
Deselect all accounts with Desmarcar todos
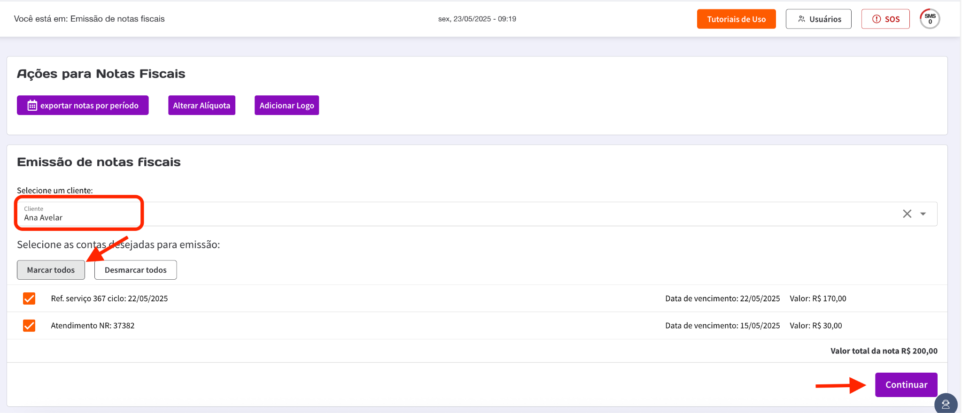tap(135, 270)
